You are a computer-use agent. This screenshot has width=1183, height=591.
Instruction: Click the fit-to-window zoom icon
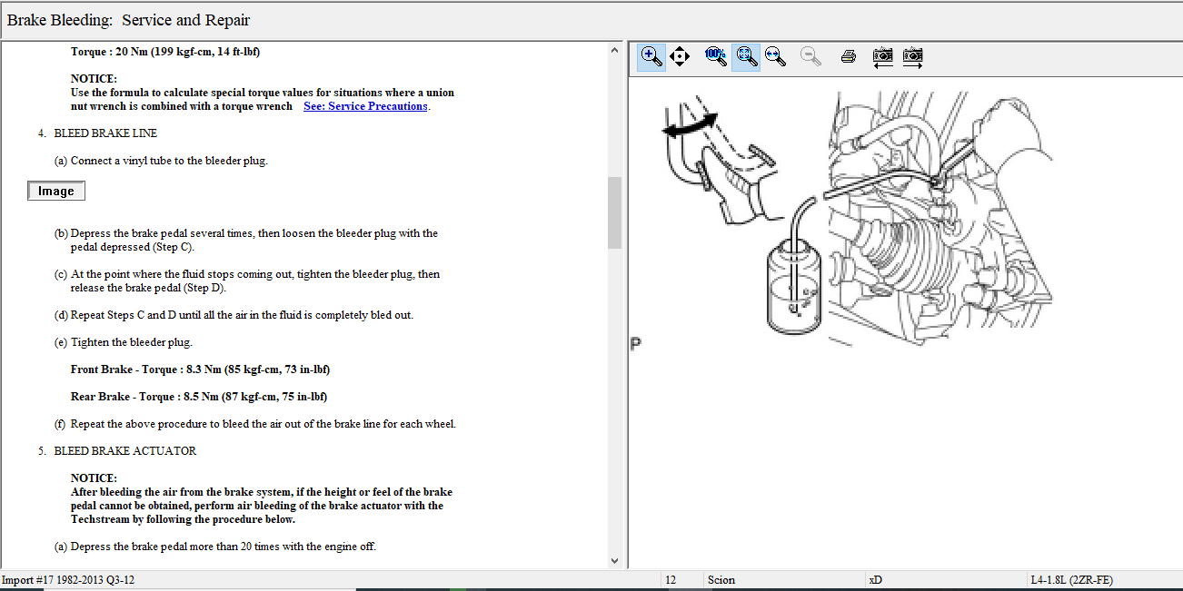coord(746,56)
